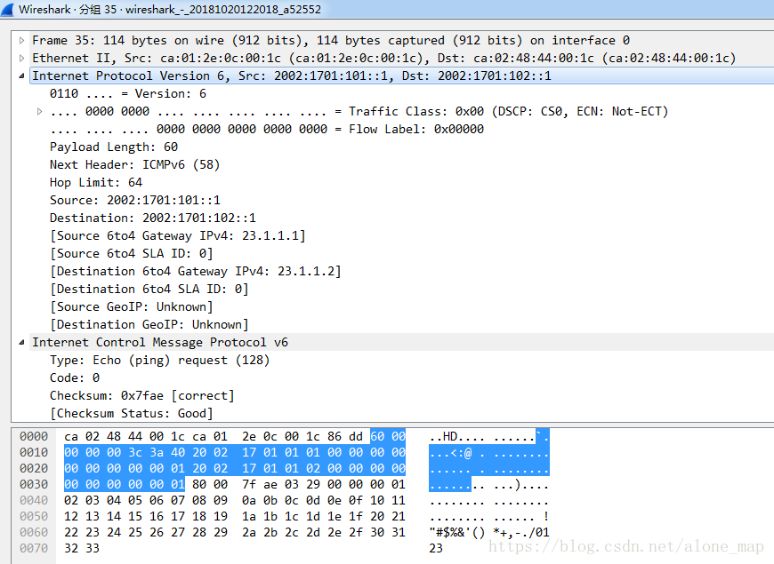This screenshot has height=564, width=774.
Task: Select the Traffic Class: 0x00 row
Action: pyautogui.click(x=359, y=111)
